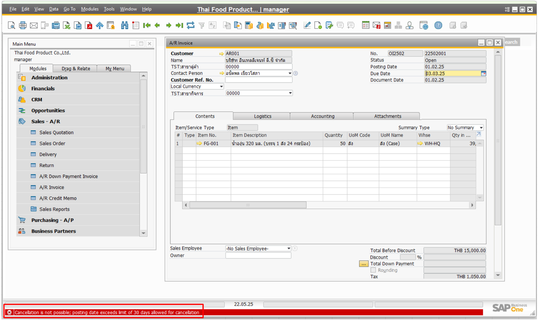Open Delivery from menu
Image resolution: width=539 pixels, height=320 pixels.
click(x=48, y=155)
